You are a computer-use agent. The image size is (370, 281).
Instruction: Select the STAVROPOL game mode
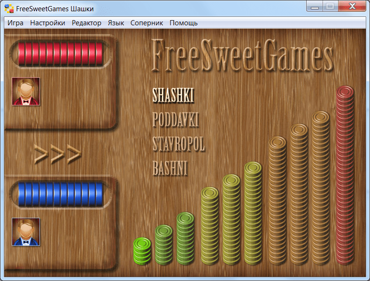point(178,144)
